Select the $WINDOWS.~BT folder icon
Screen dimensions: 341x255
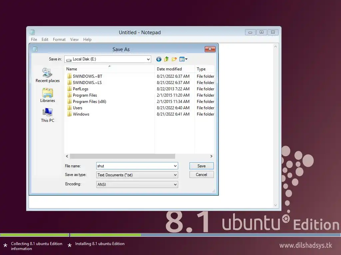(x=69, y=76)
